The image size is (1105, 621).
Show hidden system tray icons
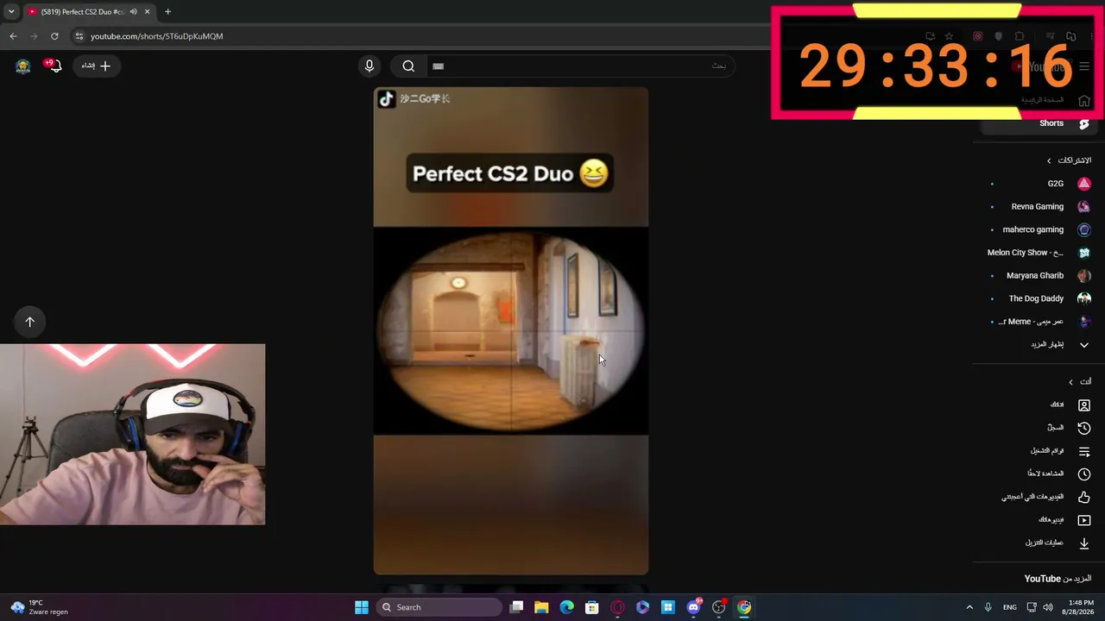969,607
